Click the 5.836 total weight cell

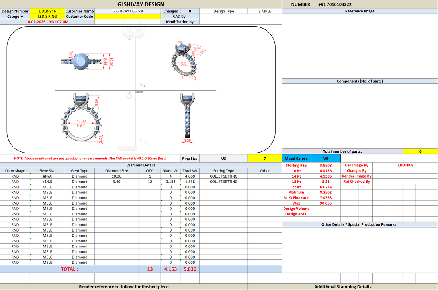[190, 269]
